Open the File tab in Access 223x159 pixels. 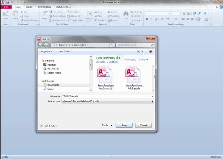click(x=6, y=7)
